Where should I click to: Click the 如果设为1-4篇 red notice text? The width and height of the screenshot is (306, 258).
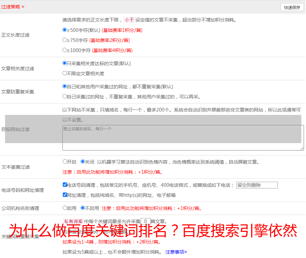click(112, 242)
